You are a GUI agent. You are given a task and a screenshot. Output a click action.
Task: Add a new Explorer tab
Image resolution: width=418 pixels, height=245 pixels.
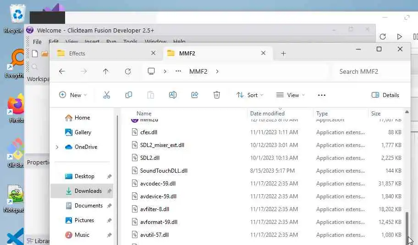283,54
